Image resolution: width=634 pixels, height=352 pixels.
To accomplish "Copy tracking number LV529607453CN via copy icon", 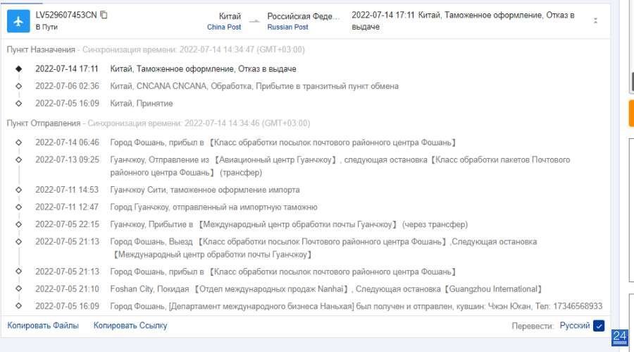I will [104, 15].
